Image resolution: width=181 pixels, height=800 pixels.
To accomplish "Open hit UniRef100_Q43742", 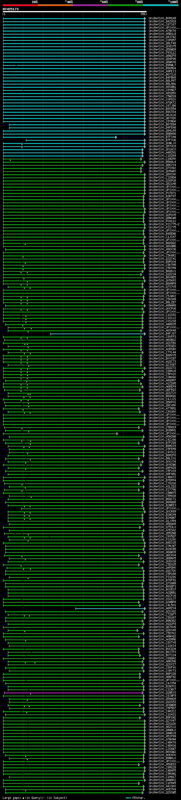I will click(x=162, y=37).
